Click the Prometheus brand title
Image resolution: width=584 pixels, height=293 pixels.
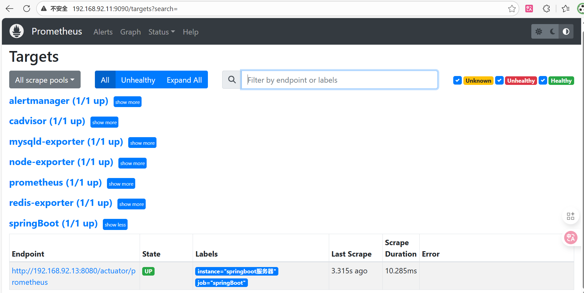click(57, 31)
